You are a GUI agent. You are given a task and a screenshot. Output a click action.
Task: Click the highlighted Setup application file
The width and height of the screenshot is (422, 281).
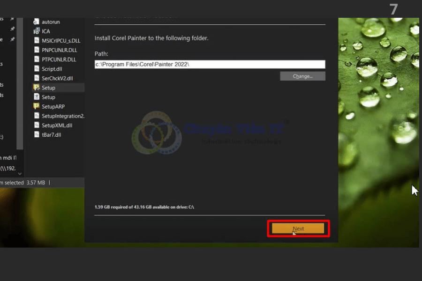tap(48, 88)
